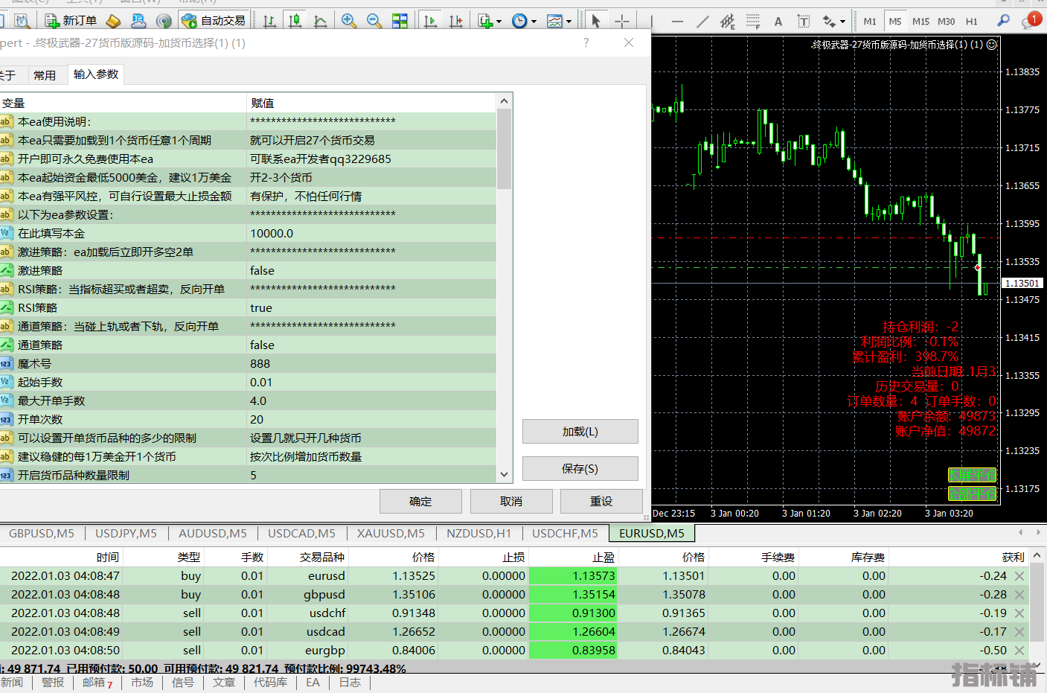Open the periodicity clock dropdown
The width and height of the screenshot is (1047, 693).
click(x=520, y=21)
